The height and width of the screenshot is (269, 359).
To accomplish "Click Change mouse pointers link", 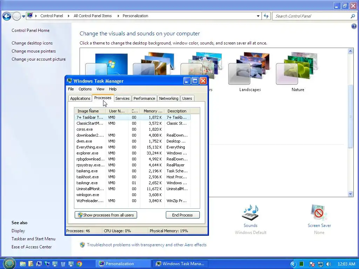I will click(34, 51).
